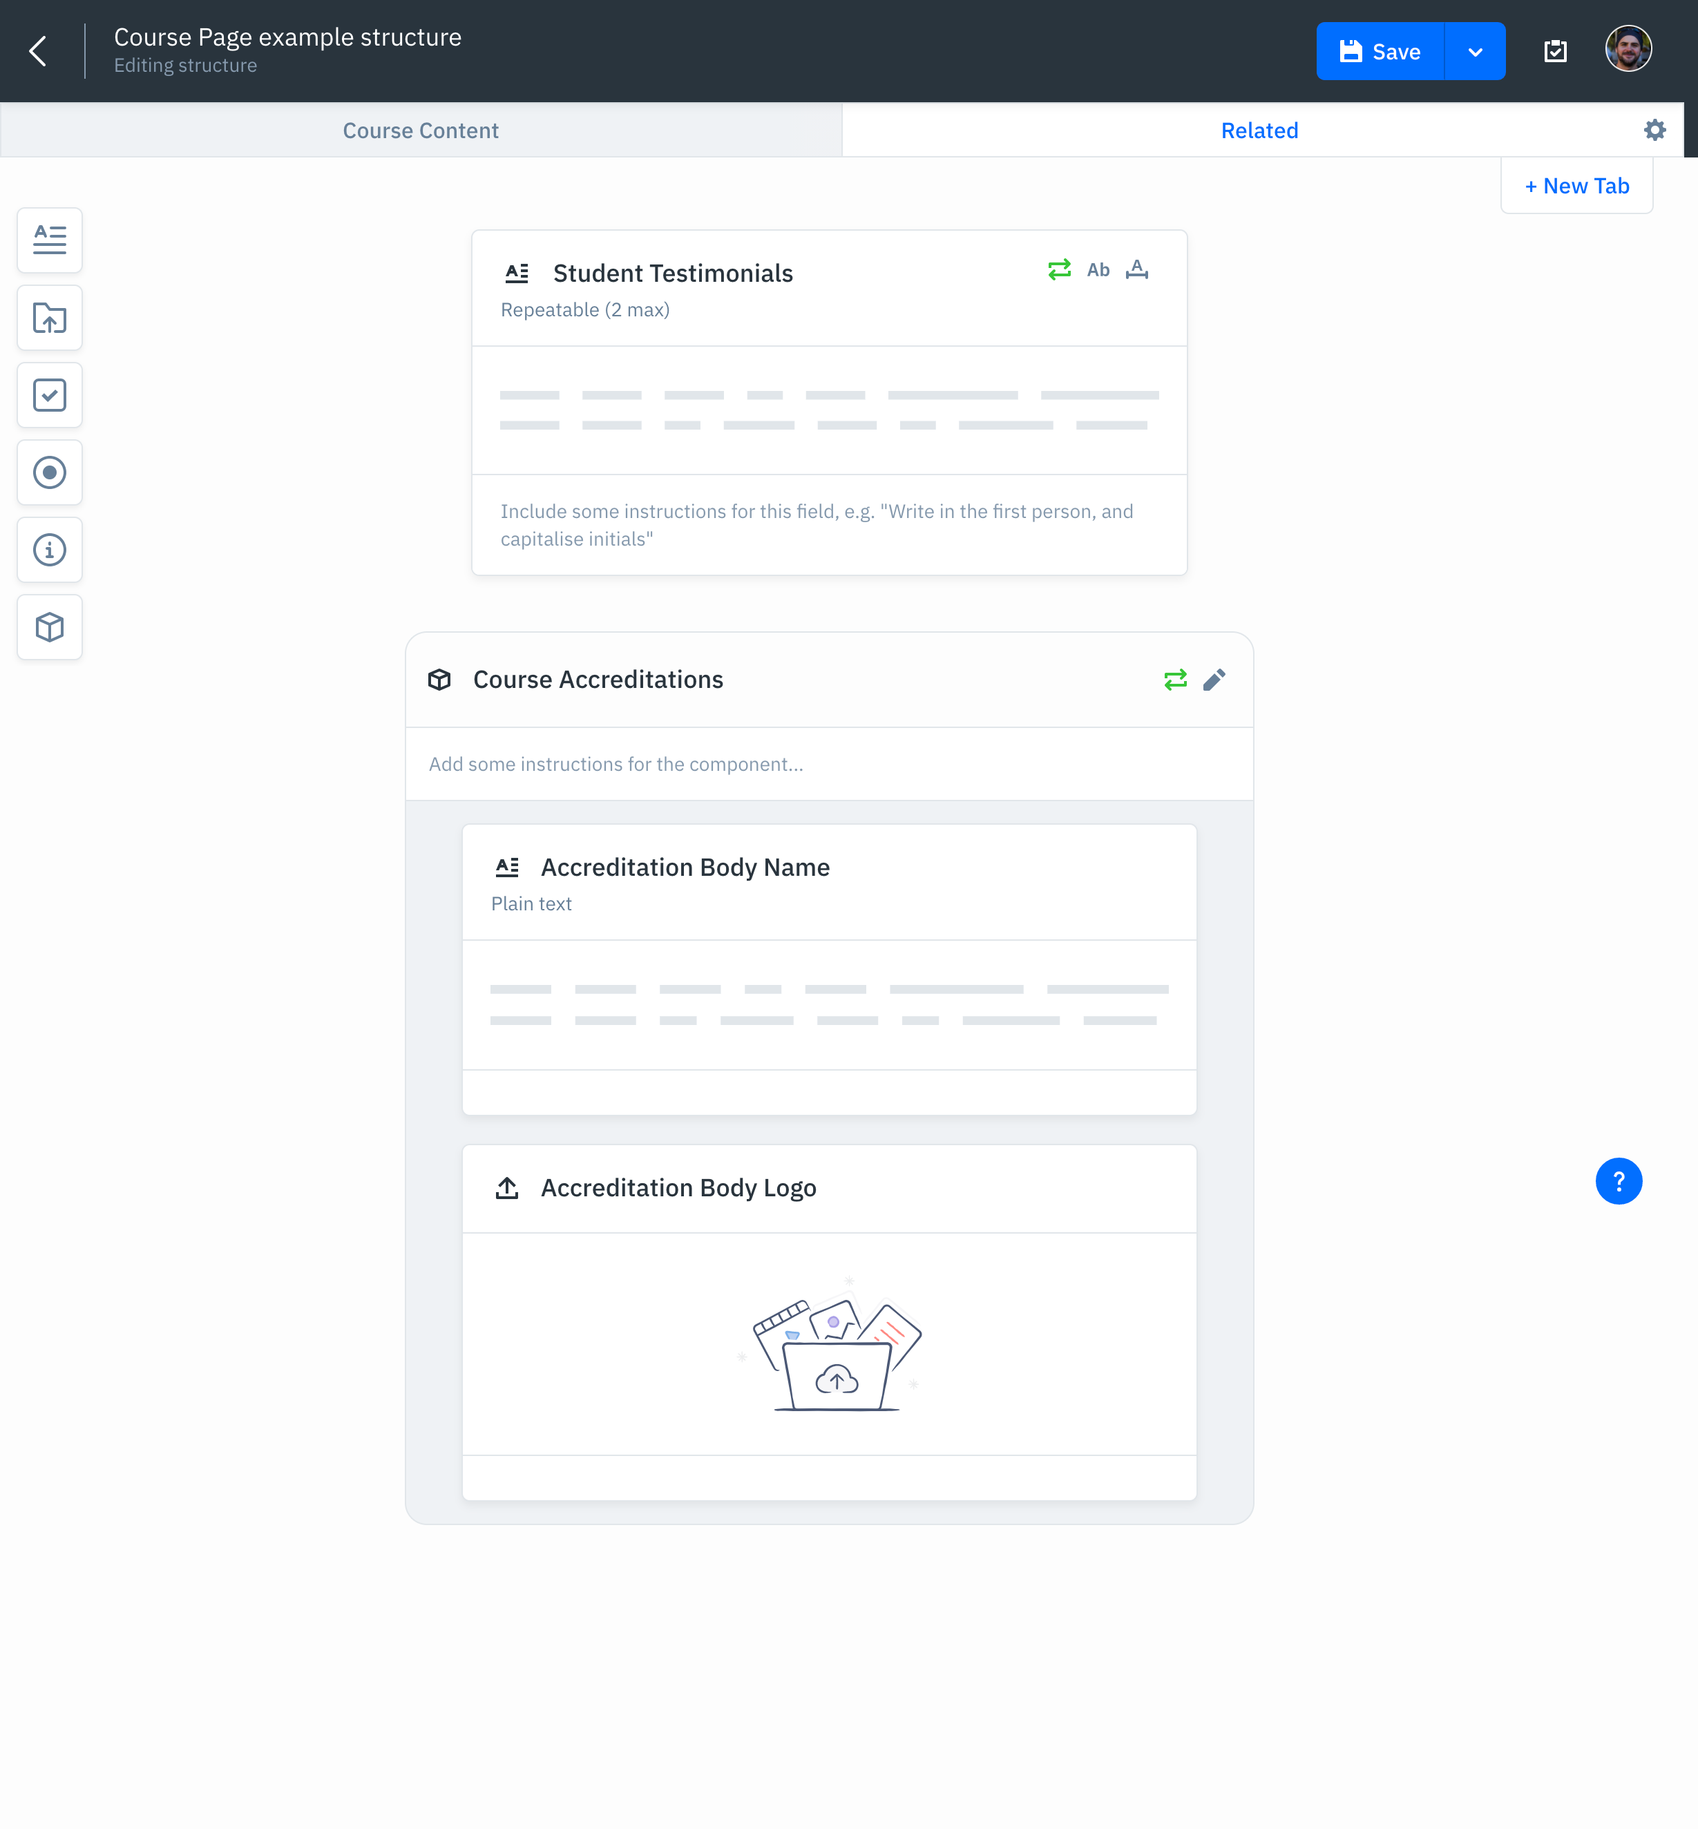Open the user avatar menu
The height and width of the screenshot is (1829, 1698).
tap(1628, 48)
